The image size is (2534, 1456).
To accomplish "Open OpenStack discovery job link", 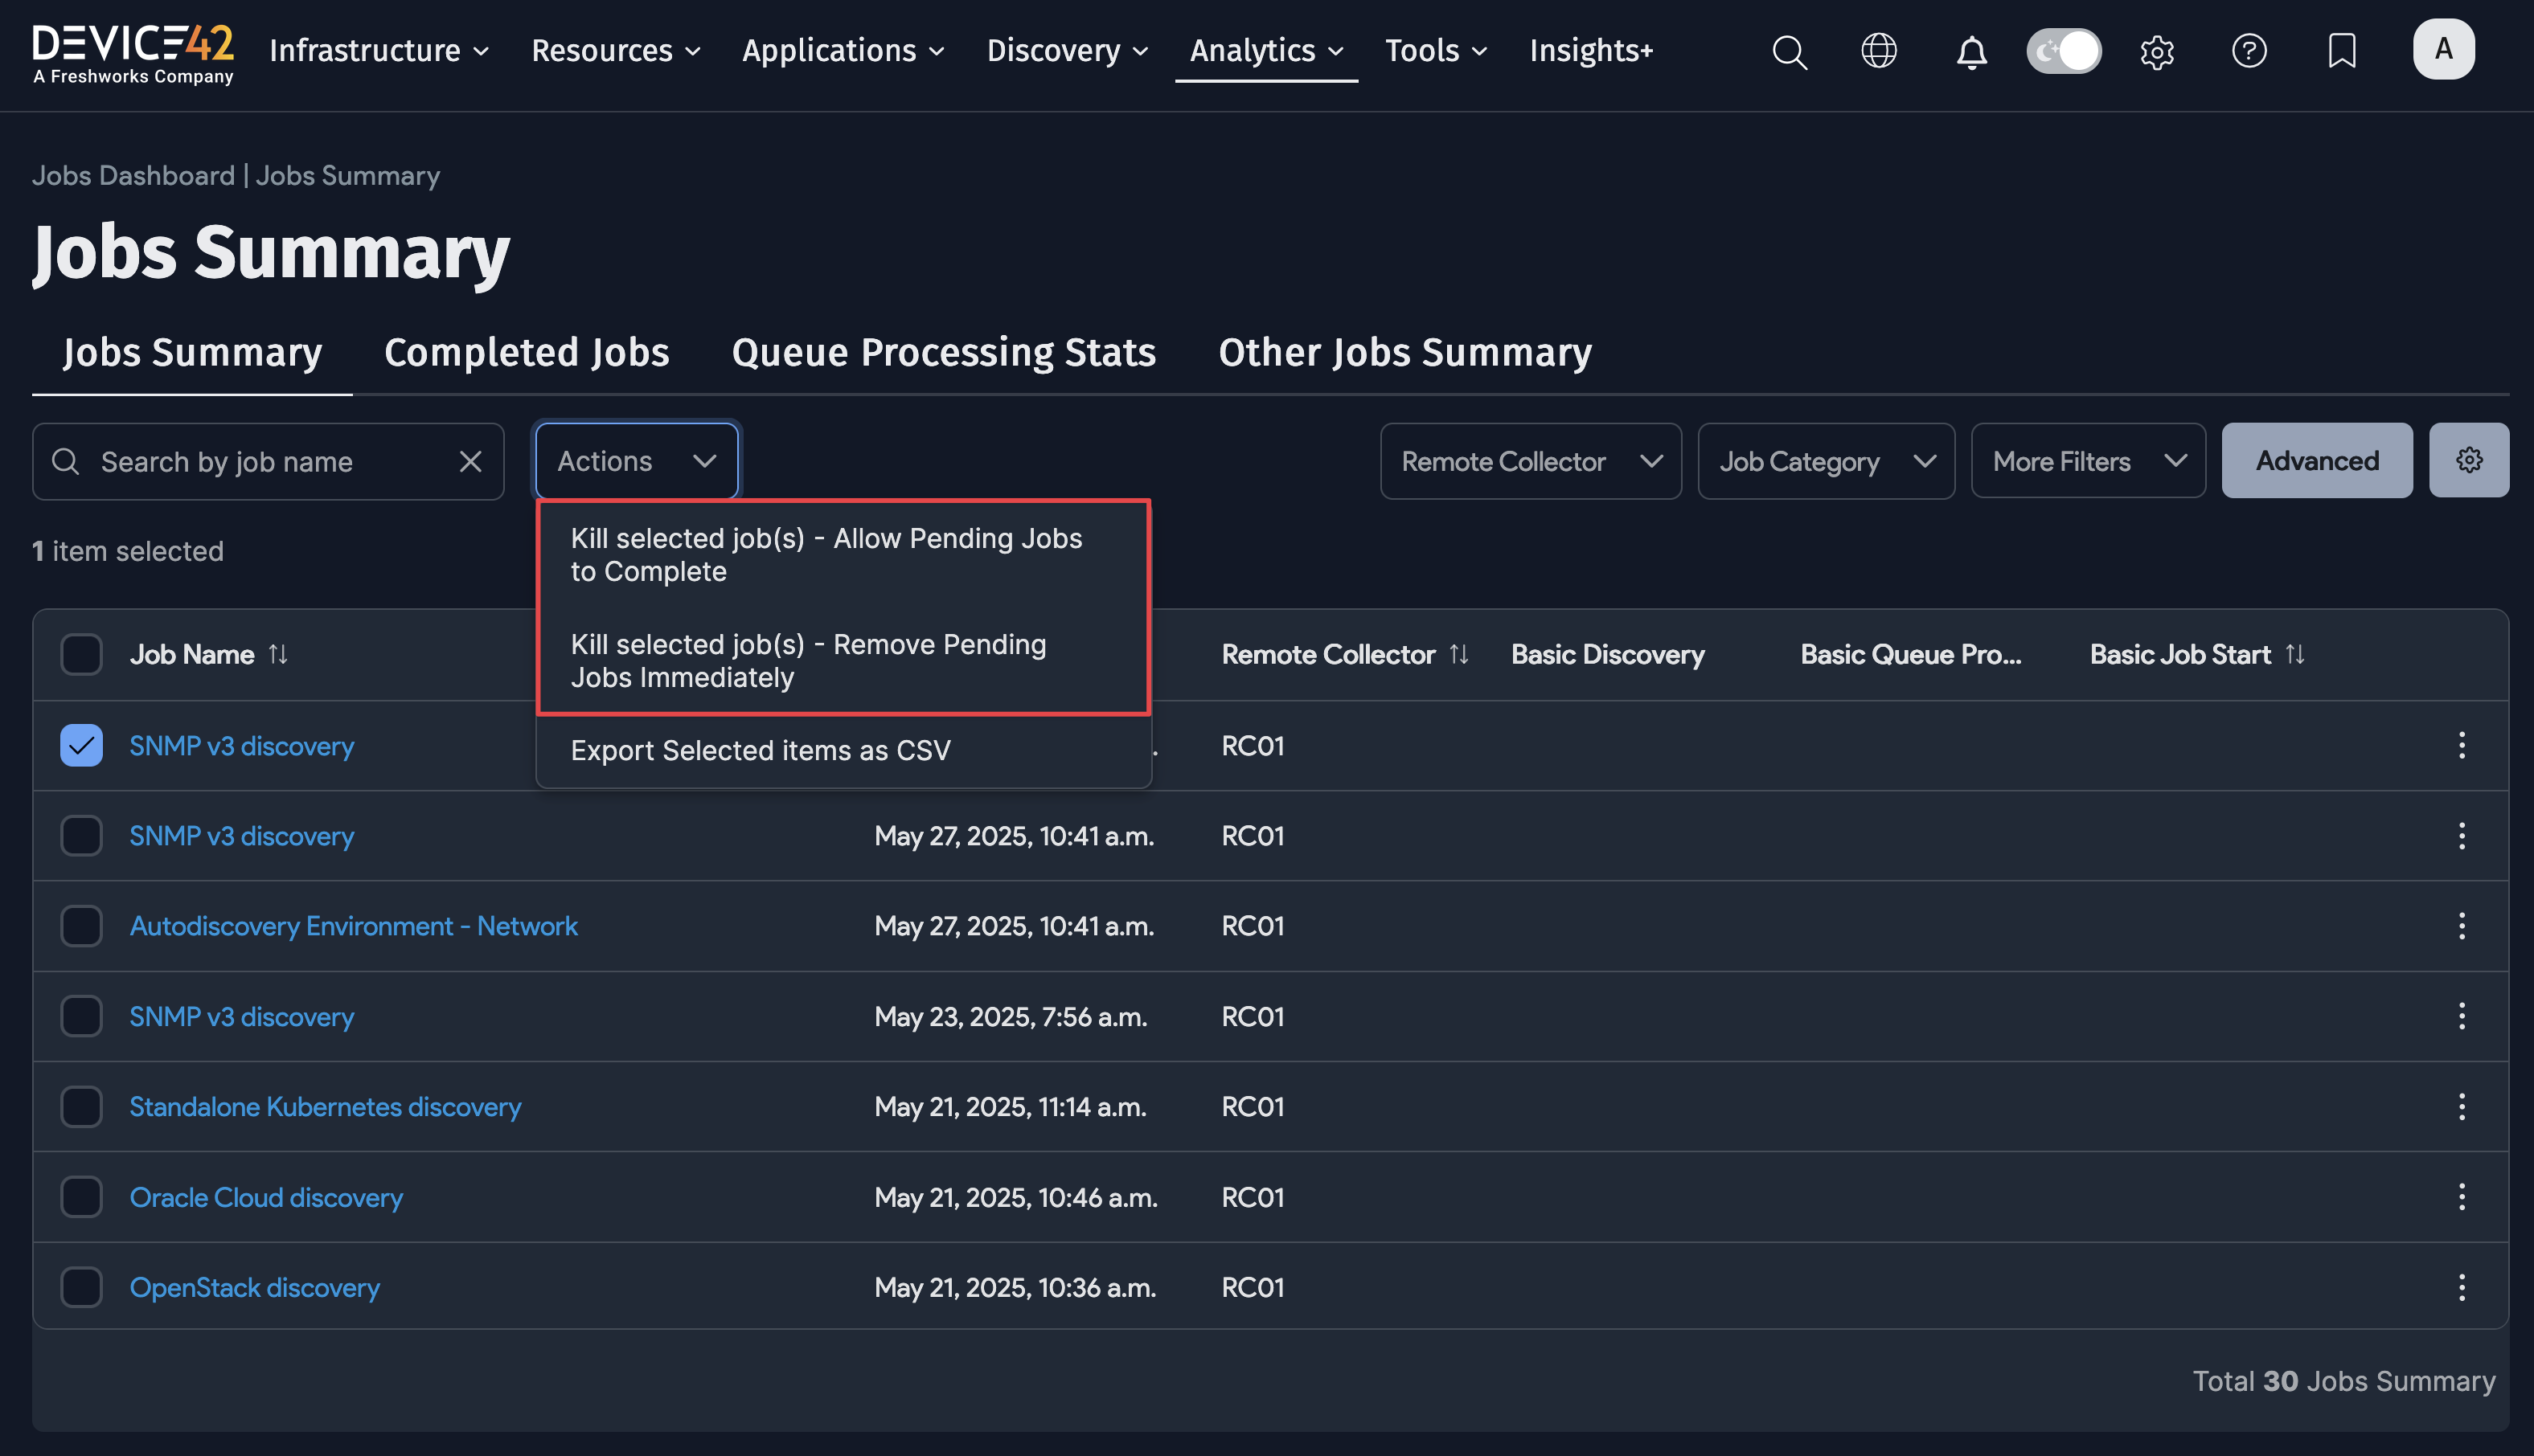I will click(x=254, y=1288).
